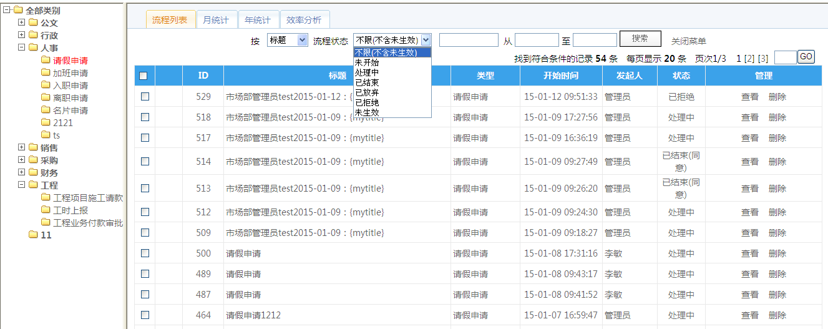Click the 加班申请 folder icon
The width and height of the screenshot is (828, 329).
(46, 73)
